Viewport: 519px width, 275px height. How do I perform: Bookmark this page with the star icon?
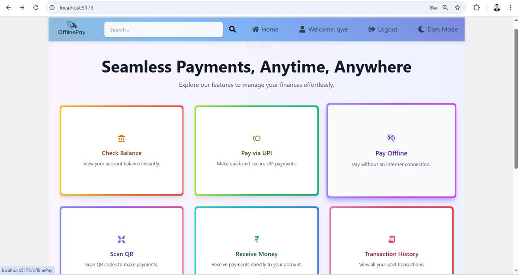[457, 8]
